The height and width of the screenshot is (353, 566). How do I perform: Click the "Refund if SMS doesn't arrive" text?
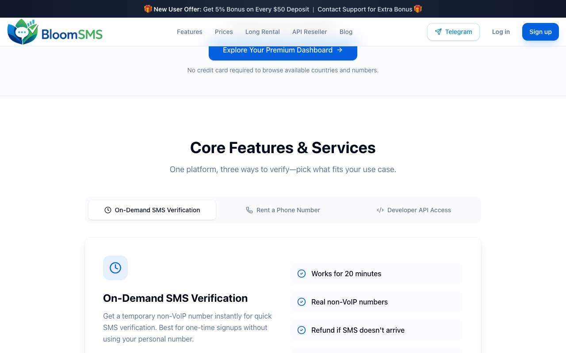pyautogui.click(x=358, y=330)
